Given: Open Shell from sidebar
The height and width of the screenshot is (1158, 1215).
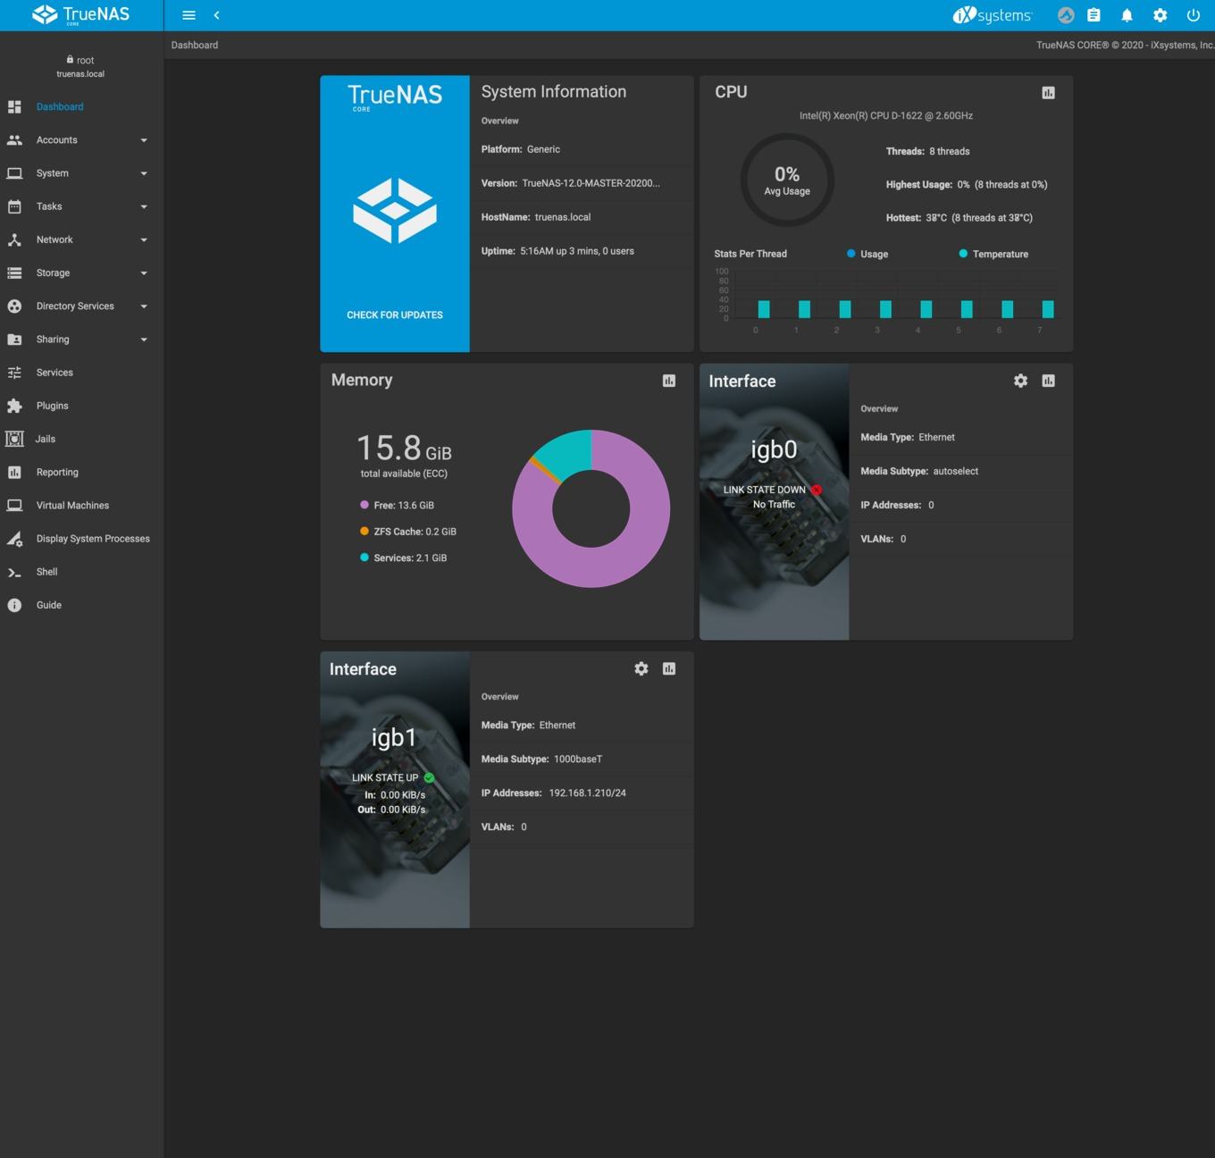Looking at the screenshot, I should (46, 572).
